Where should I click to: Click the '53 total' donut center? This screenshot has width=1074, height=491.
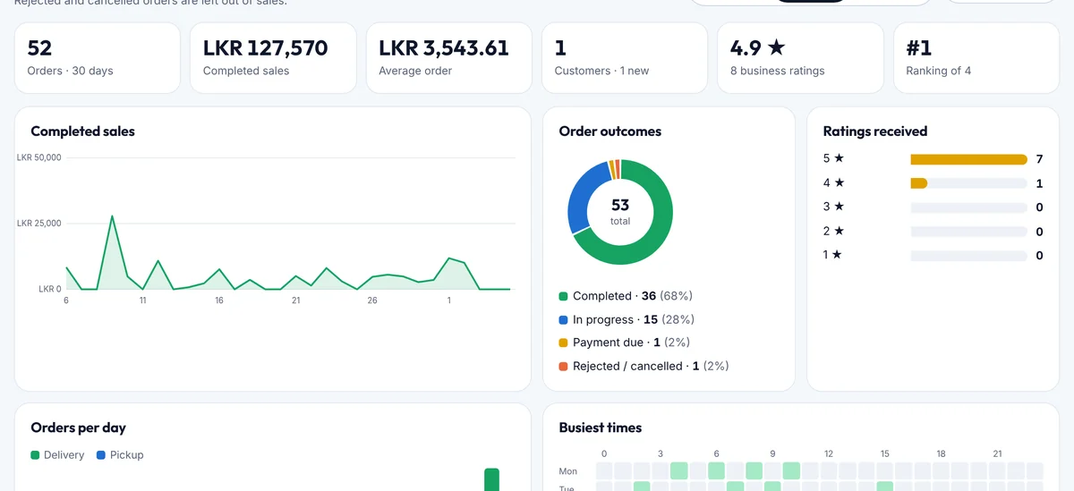point(620,212)
